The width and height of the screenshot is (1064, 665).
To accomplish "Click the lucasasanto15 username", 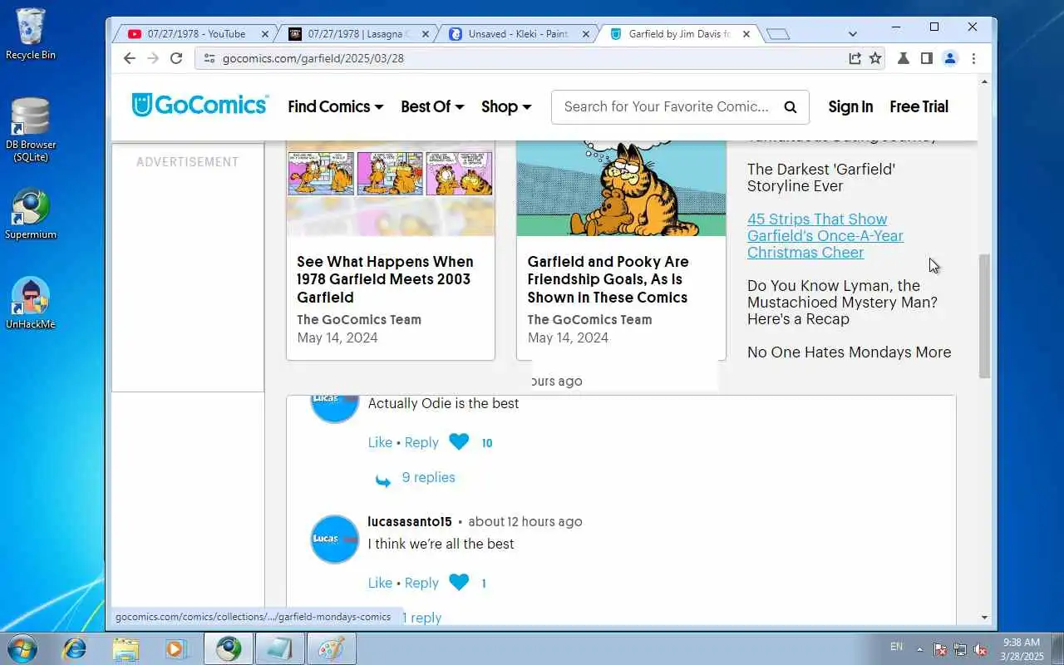I will coord(410,521).
